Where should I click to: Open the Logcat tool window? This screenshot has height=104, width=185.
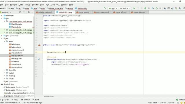4,100
